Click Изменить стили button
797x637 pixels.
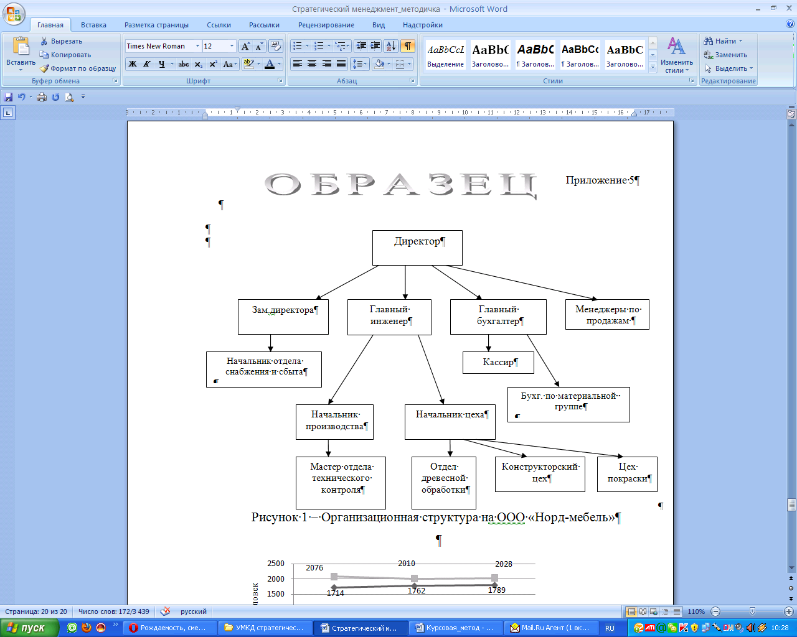pos(677,55)
